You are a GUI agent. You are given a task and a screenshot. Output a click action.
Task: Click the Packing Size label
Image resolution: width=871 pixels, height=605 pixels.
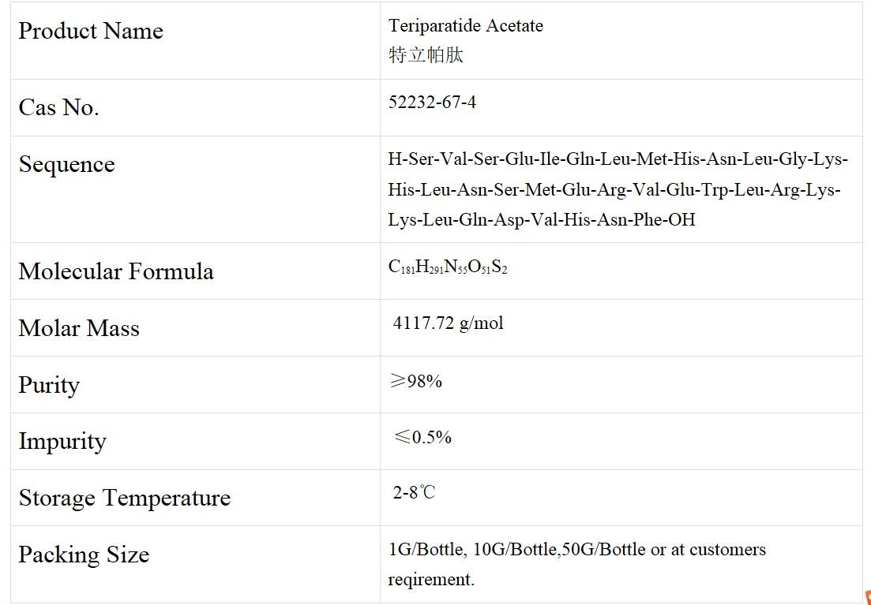click(x=84, y=555)
